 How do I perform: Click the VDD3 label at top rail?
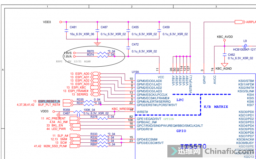pyautogui.click(x=47, y=22)
